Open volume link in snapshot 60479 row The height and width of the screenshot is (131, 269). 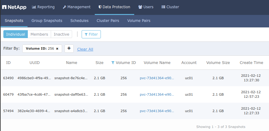[x=157, y=94]
